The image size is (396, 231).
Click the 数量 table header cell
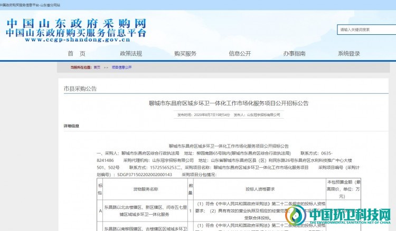point(191,189)
